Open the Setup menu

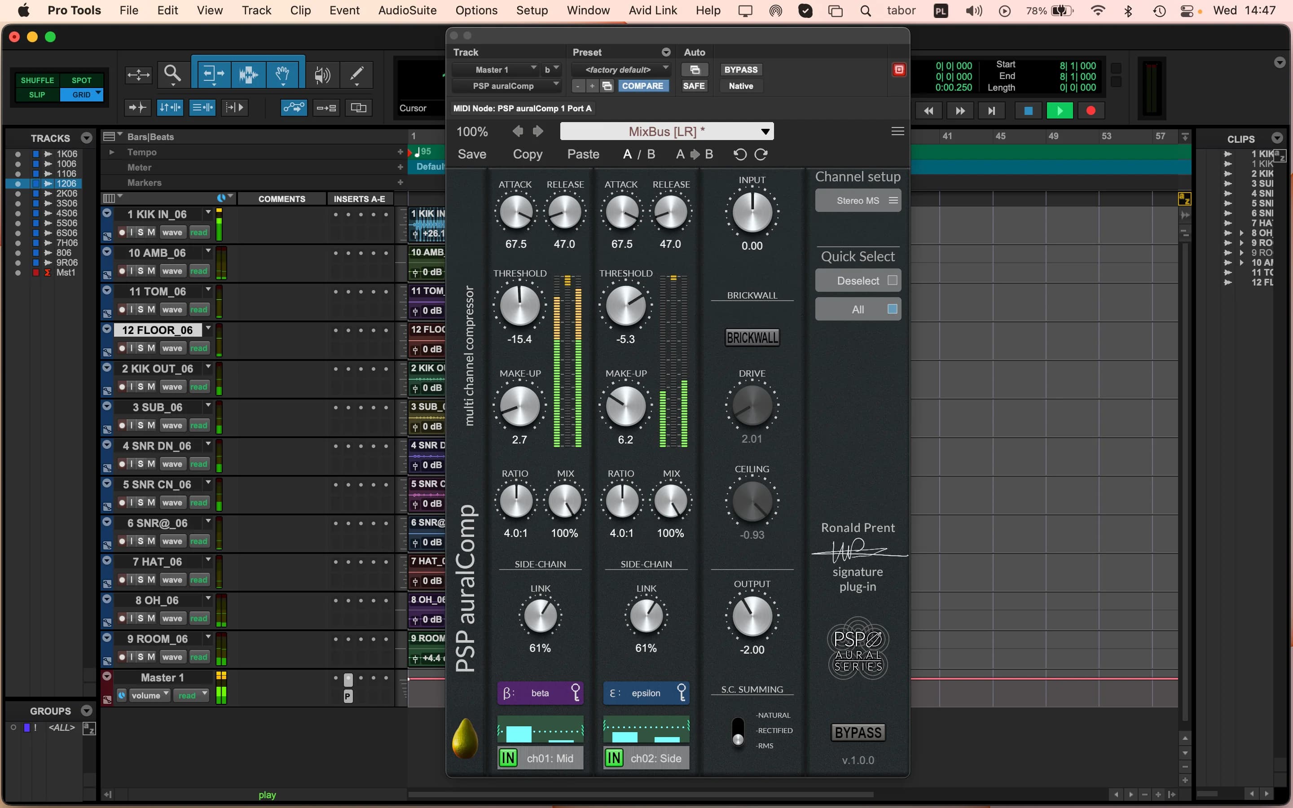point(532,10)
